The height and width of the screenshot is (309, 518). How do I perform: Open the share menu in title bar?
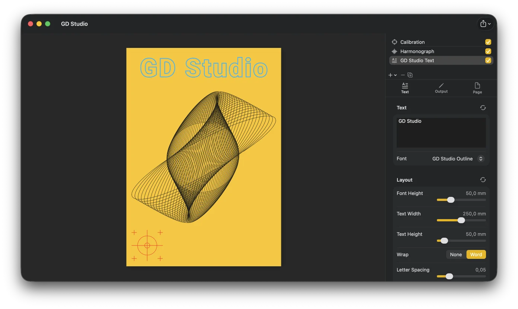[485, 24]
